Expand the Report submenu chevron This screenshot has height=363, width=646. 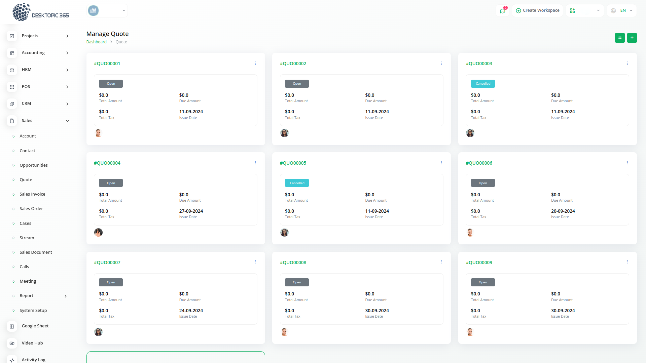(66, 296)
